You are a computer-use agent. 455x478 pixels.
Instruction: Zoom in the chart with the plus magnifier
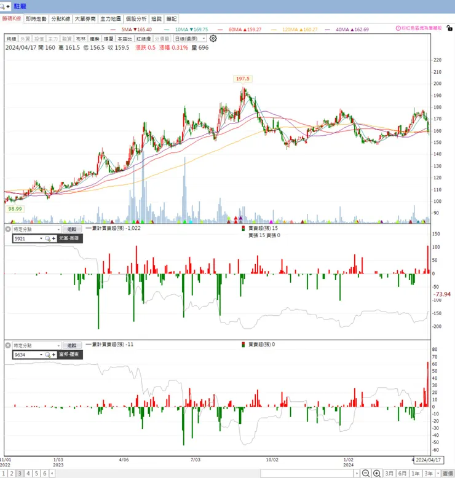click(x=377, y=474)
